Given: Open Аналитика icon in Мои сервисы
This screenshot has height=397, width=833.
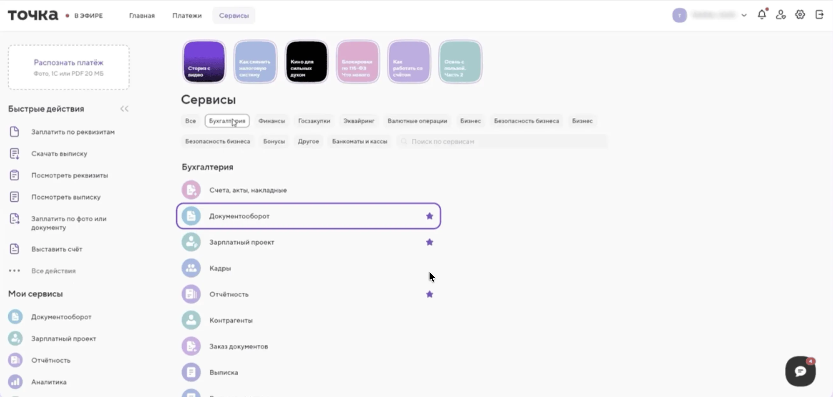Looking at the screenshot, I should pyautogui.click(x=15, y=382).
